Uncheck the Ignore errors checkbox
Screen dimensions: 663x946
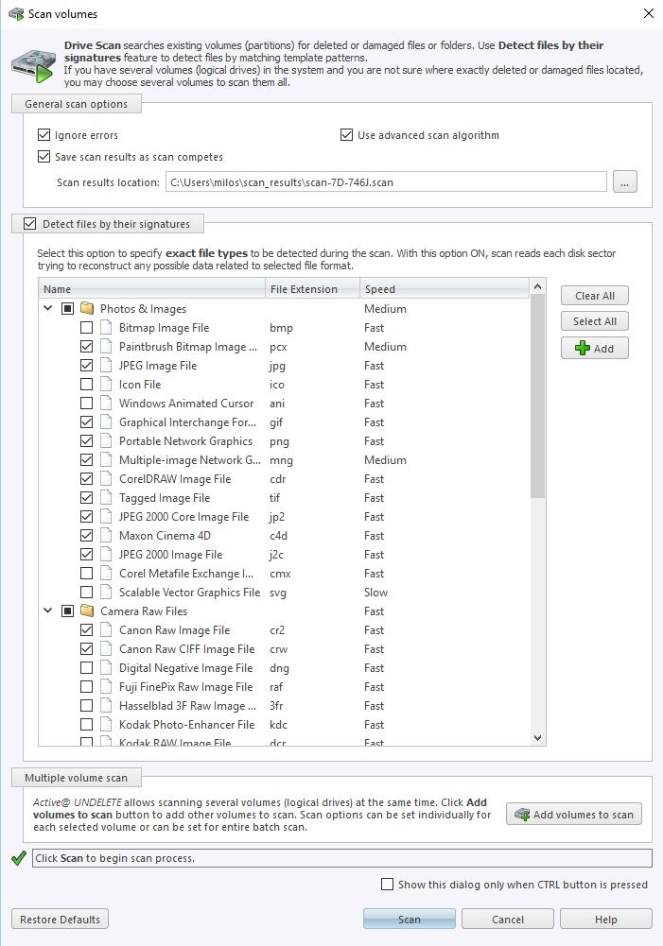(44, 134)
